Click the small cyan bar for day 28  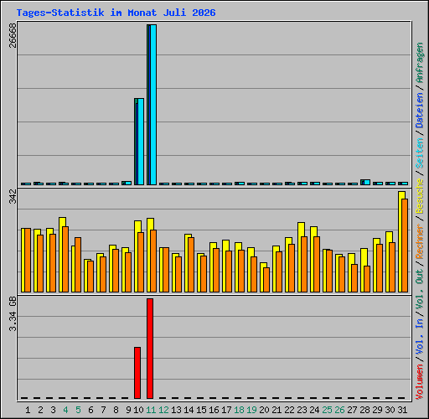click(x=367, y=183)
